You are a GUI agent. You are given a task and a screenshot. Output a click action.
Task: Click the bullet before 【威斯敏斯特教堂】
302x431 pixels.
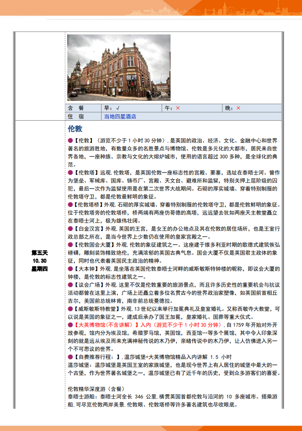click(70, 309)
